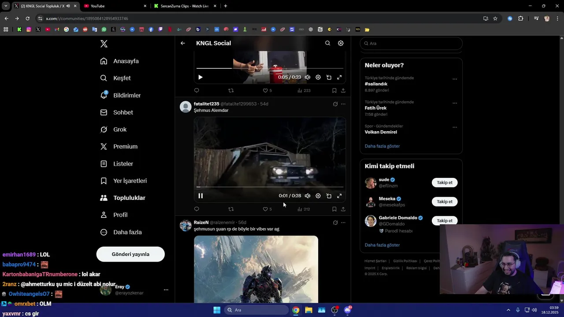Repost the fatalite1235 post
Screen dimensions: 564x317
point(231,209)
